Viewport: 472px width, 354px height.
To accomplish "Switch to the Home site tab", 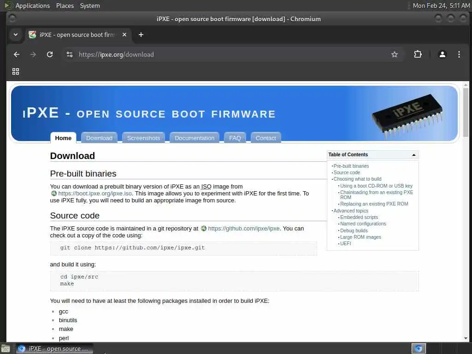I will pyautogui.click(x=63, y=138).
